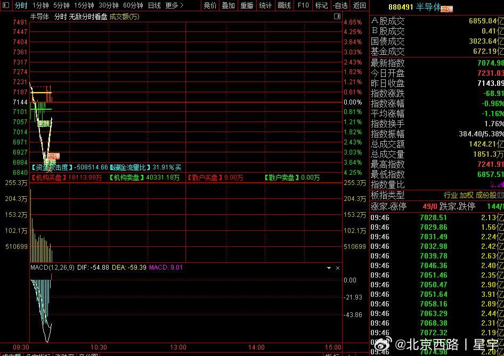The image size is (504, 356).
Task: Click the 返回 back button
Action: coord(359,5)
